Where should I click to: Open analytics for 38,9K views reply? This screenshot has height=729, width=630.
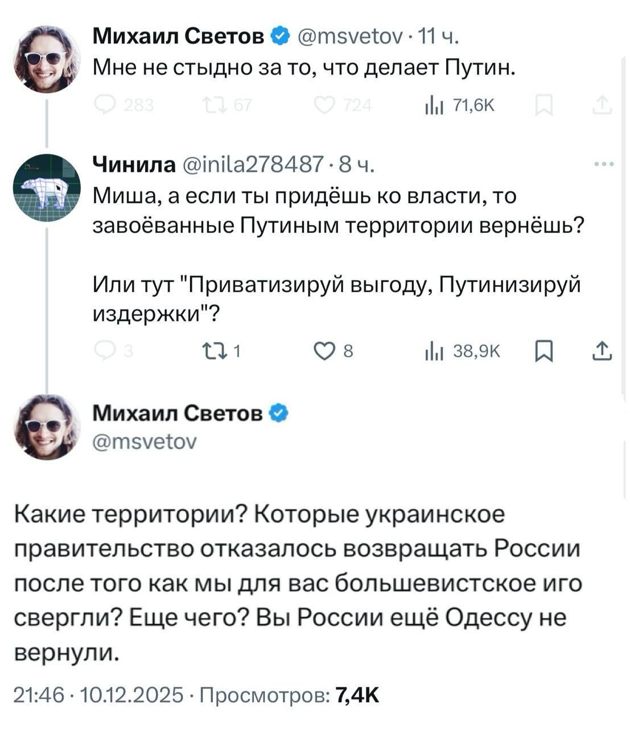point(435,351)
